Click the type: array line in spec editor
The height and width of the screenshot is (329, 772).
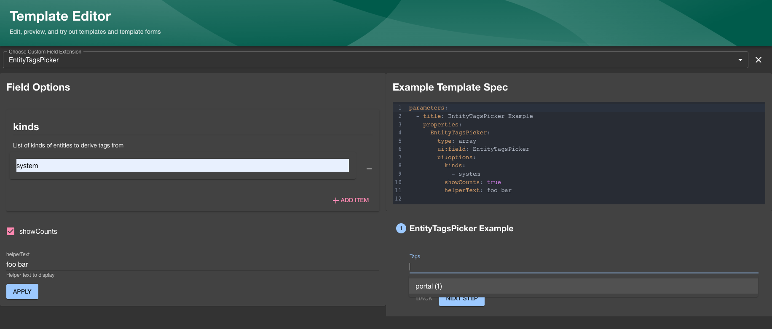click(x=456, y=141)
